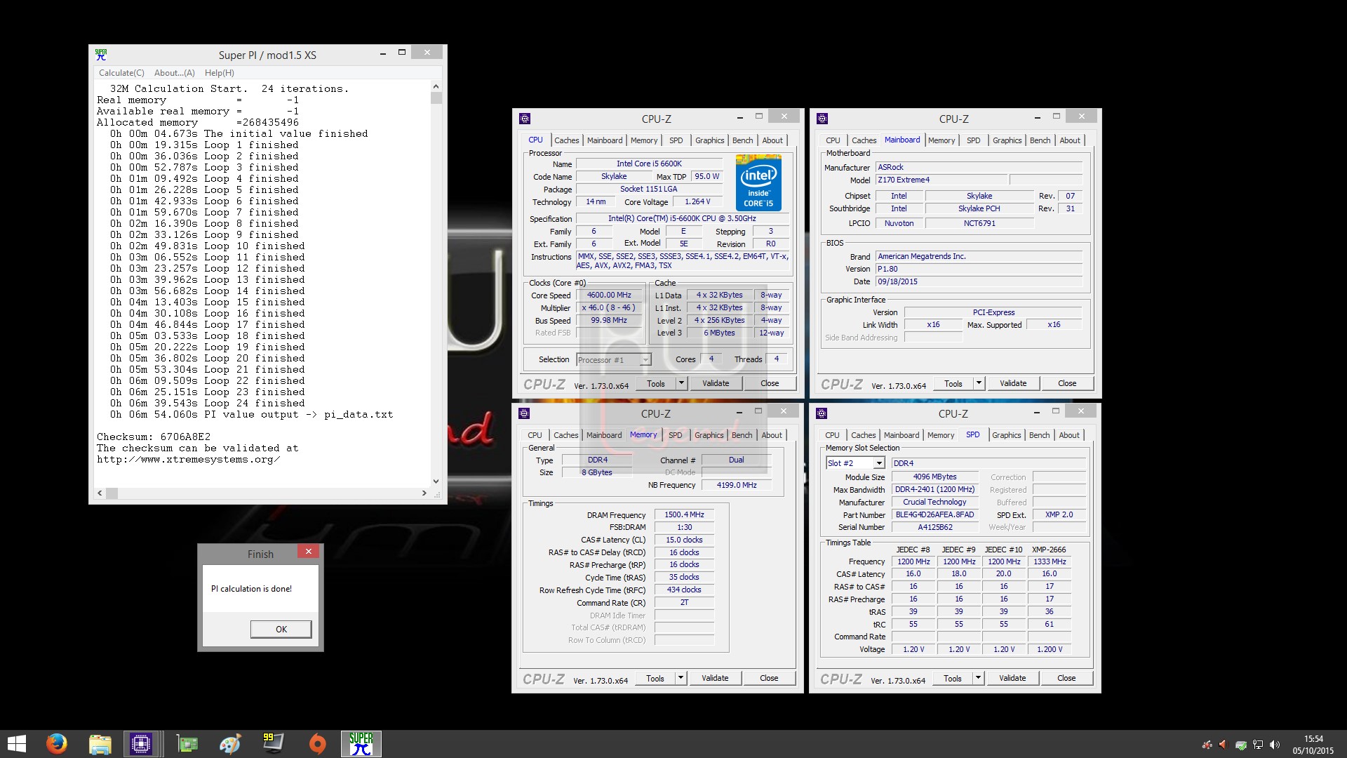
Task: Click http://www.xtremesystems.org/ text
Action: pyautogui.click(x=189, y=459)
